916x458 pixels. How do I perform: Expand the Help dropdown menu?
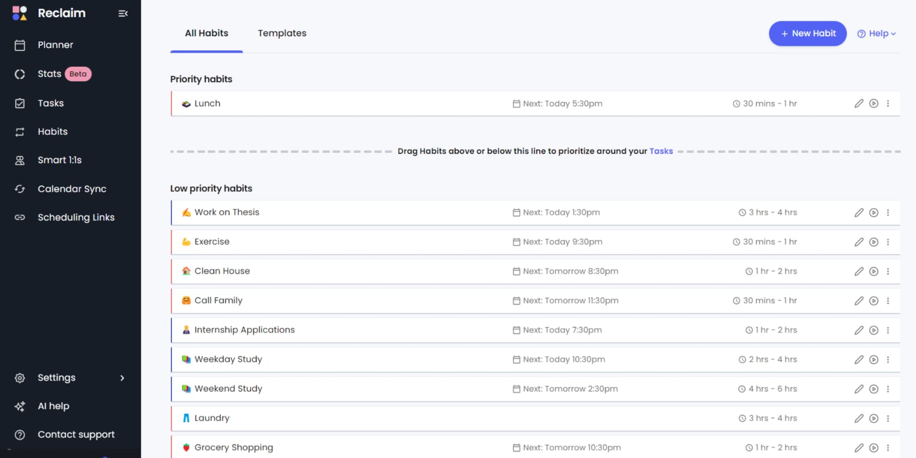tap(876, 34)
